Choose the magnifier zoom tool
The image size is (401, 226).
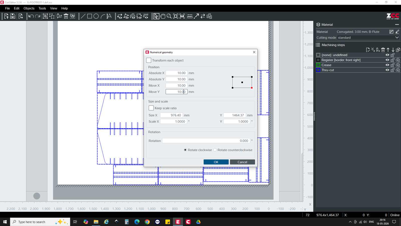point(169,16)
